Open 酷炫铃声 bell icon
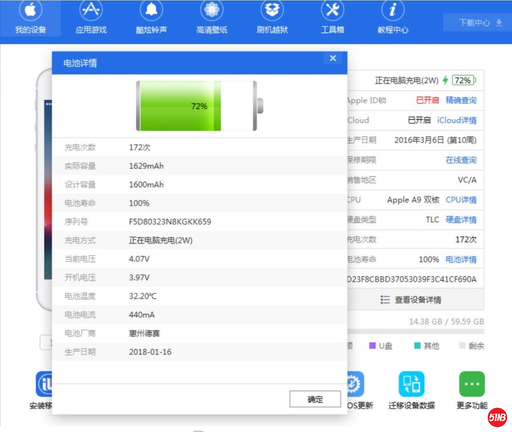 pyautogui.click(x=151, y=11)
